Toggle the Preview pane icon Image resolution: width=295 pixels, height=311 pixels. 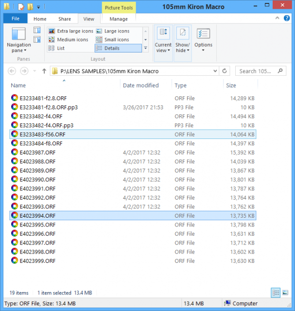[37, 30]
